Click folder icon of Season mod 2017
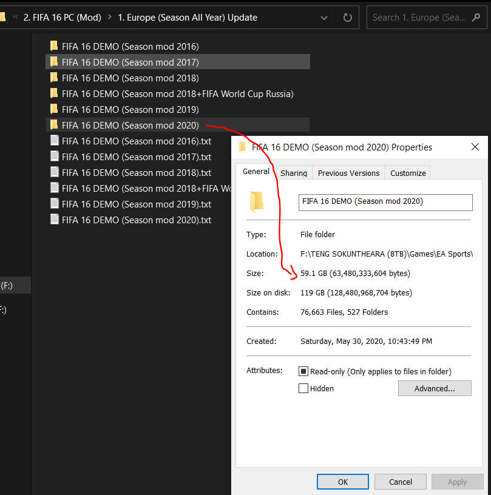 (x=54, y=62)
